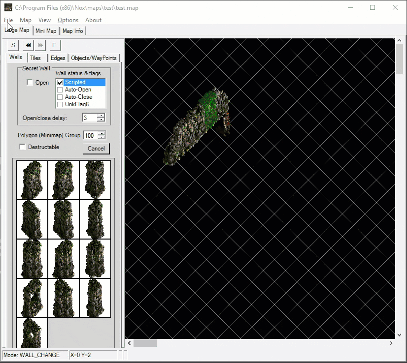Click the Polygon Group input field
The image size is (407, 363).
90,136
